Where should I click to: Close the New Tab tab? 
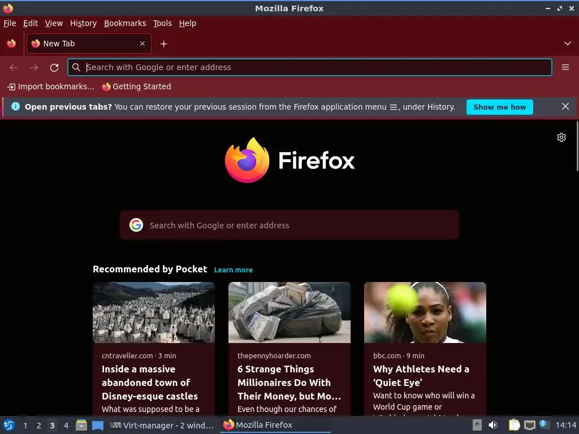tap(142, 44)
